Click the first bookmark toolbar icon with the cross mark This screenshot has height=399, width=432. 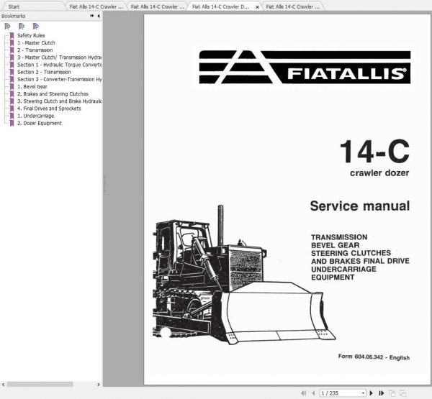coord(7,27)
